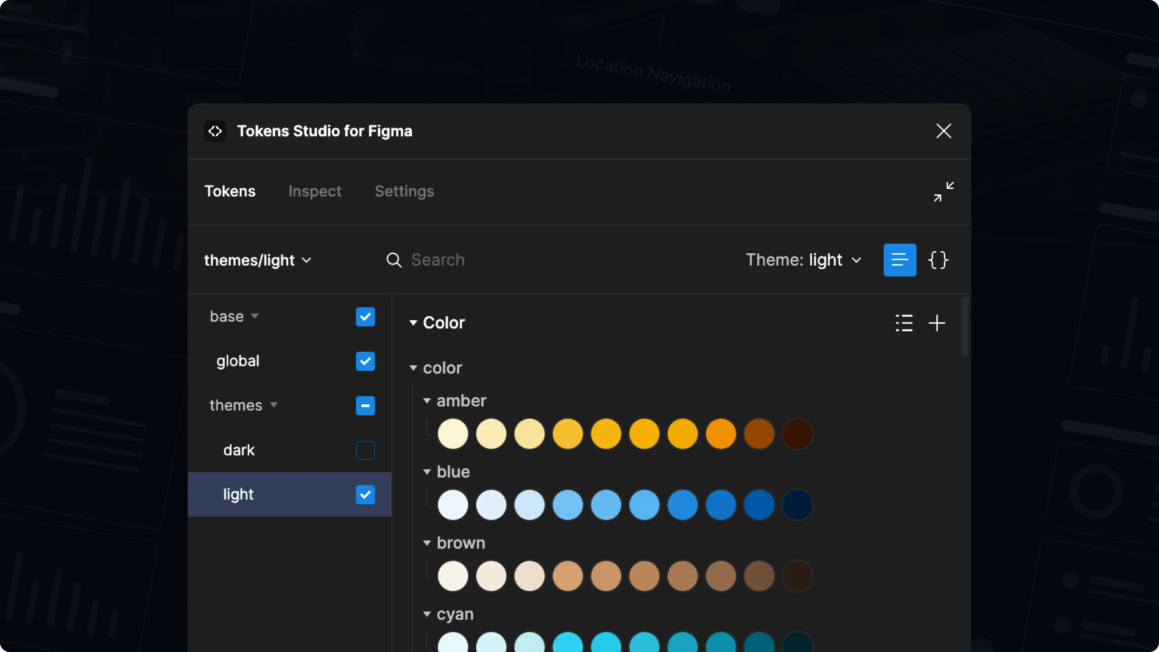Select the light token set row
Screen dimensions: 1159x652
(x=289, y=494)
